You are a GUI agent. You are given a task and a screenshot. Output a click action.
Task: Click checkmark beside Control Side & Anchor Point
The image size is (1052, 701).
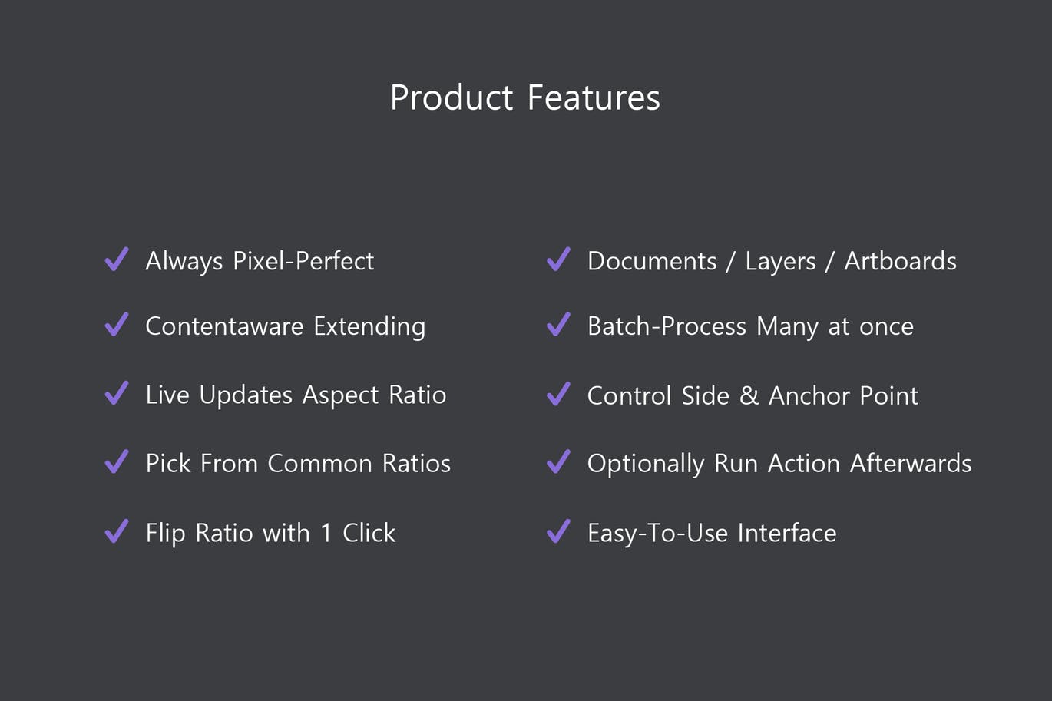(x=558, y=394)
